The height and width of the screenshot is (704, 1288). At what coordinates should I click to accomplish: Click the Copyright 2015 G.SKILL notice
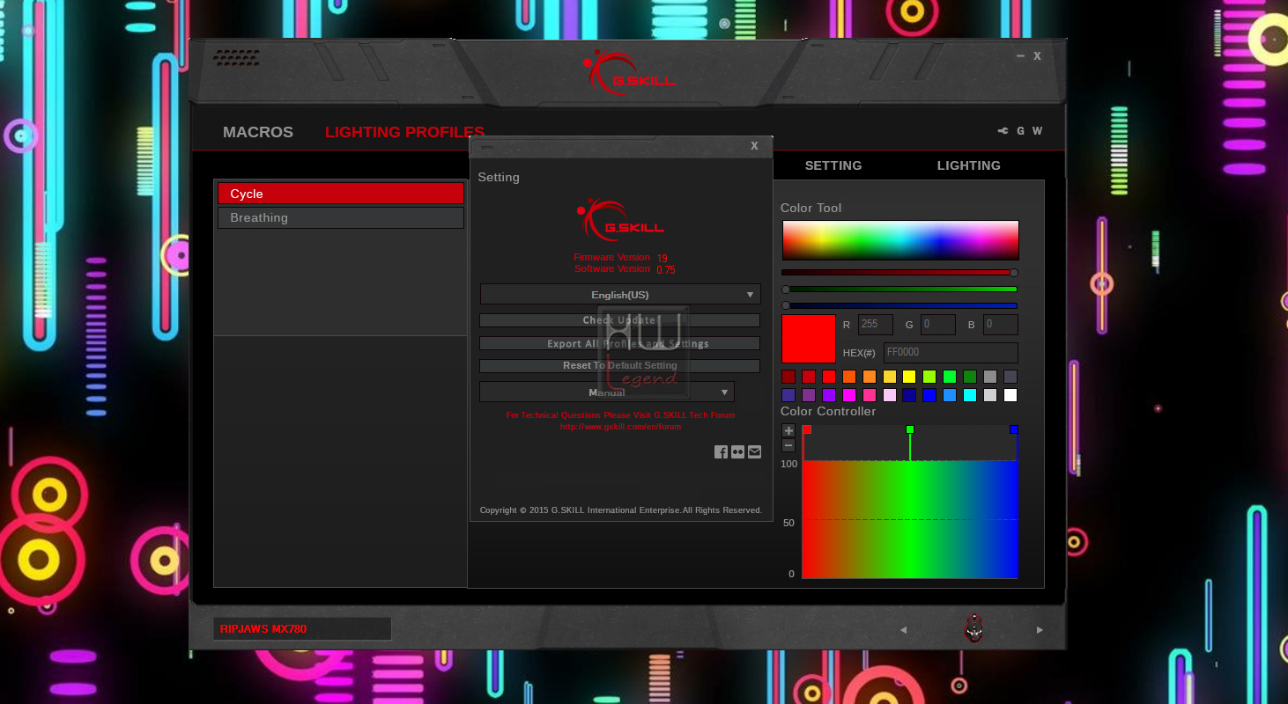[621, 510]
